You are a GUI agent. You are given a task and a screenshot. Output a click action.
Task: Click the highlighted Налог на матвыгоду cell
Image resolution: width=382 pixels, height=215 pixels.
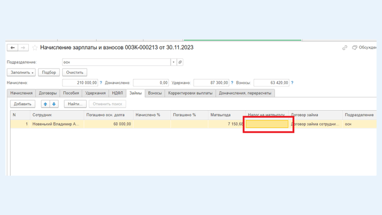pos(268,124)
